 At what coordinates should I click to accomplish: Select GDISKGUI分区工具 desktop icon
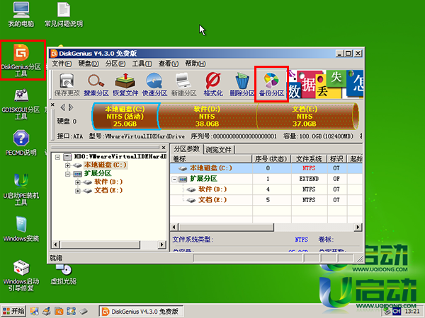click(21, 105)
